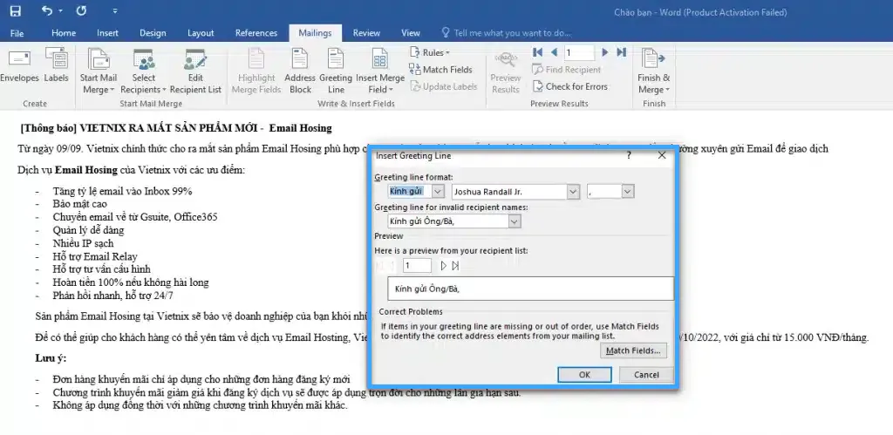The width and height of the screenshot is (893, 435).
Task: Click Preview Results in the ribbon
Action: (506, 71)
